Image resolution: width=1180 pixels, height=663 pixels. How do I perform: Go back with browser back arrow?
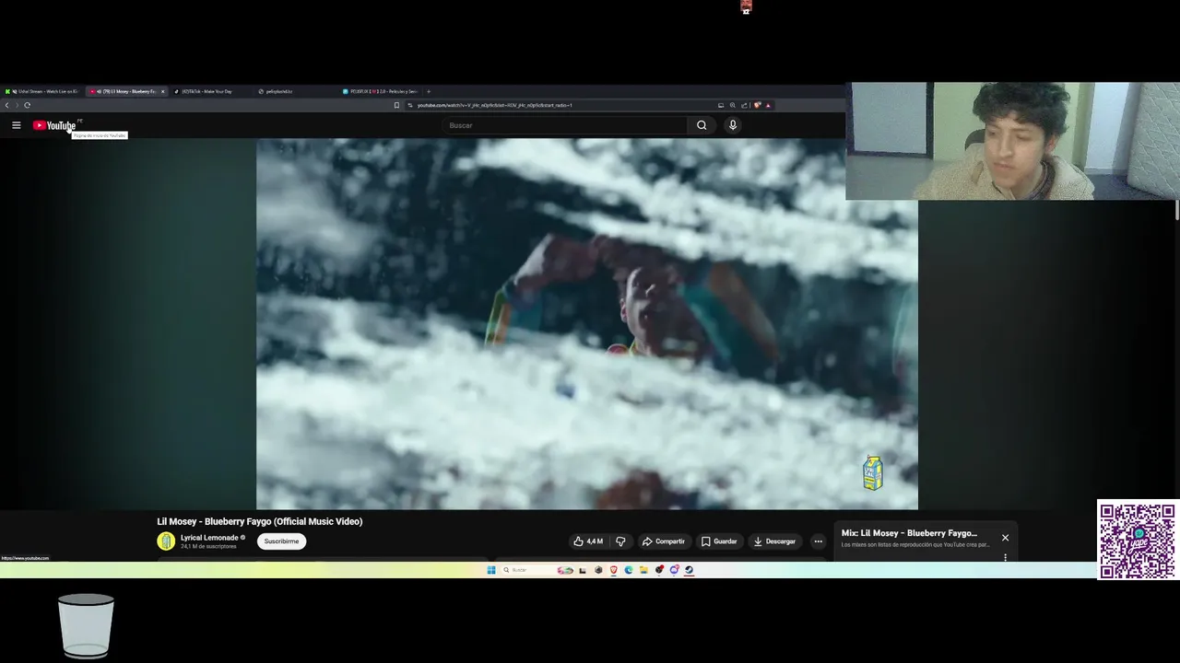6,105
